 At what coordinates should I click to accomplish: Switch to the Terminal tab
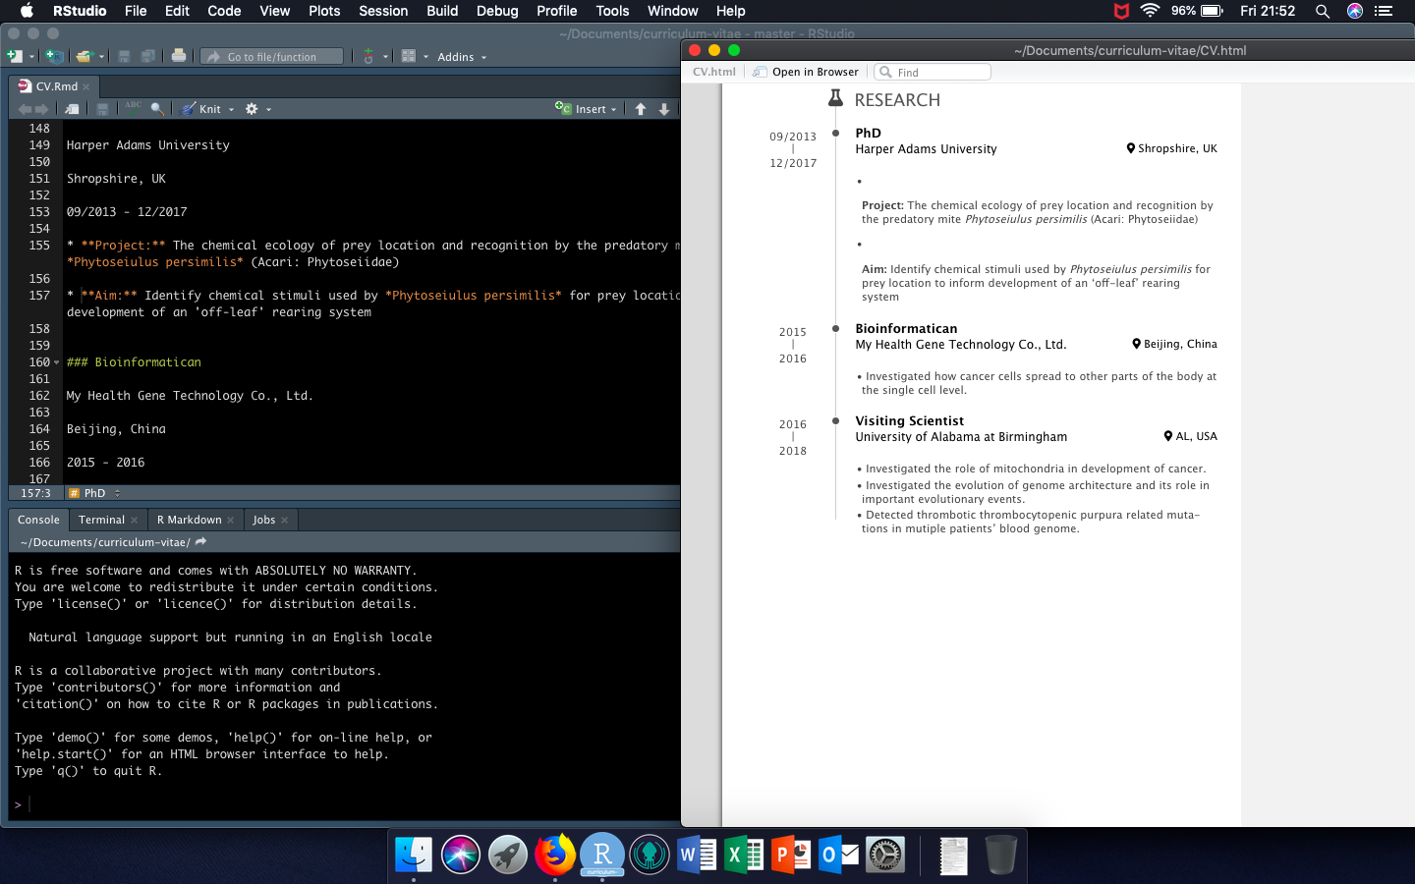point(101,520)
